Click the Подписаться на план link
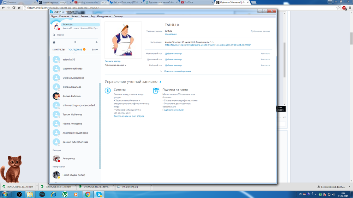This screenshot has height=198, width=353. pos(173,110)
